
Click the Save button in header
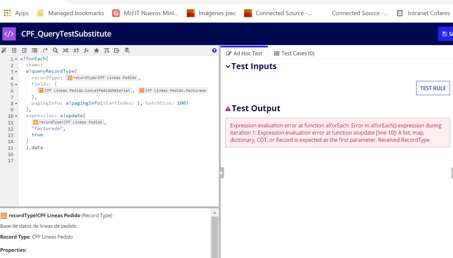446,34
